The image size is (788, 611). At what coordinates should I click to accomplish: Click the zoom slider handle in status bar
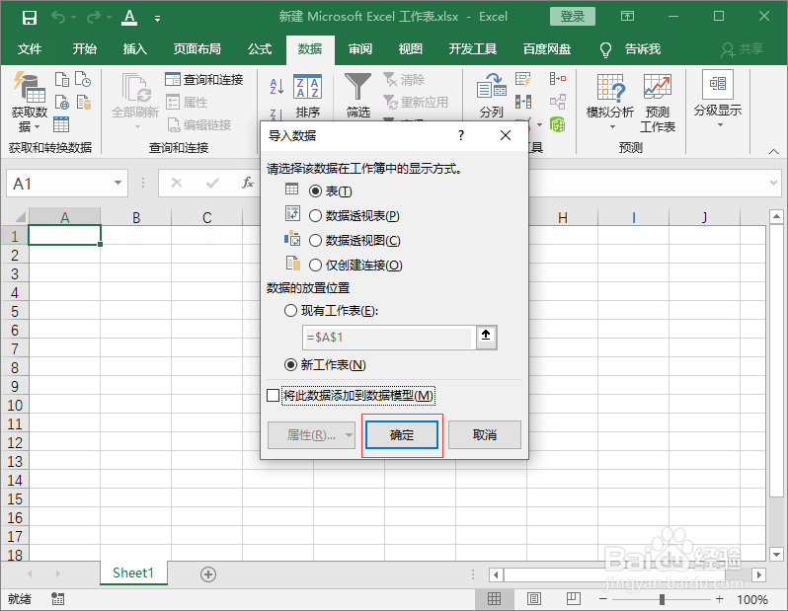(662, 599)
